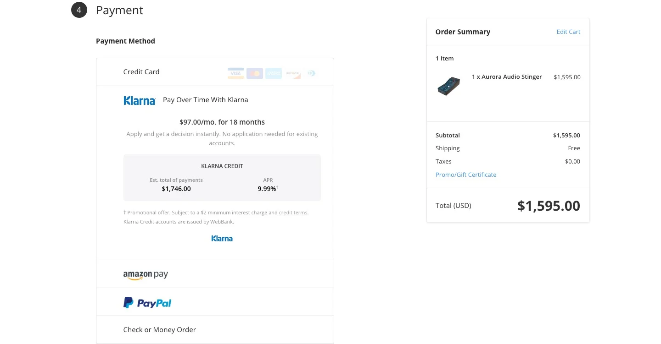Open the Klarna credit terms link
Screen dimensions: 661x344
293,212
